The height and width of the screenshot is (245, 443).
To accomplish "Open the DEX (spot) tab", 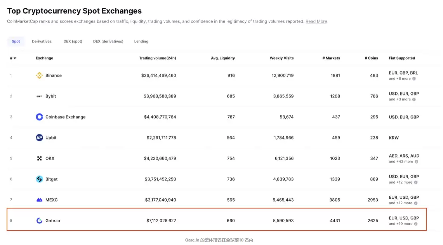I will (73, 41).
